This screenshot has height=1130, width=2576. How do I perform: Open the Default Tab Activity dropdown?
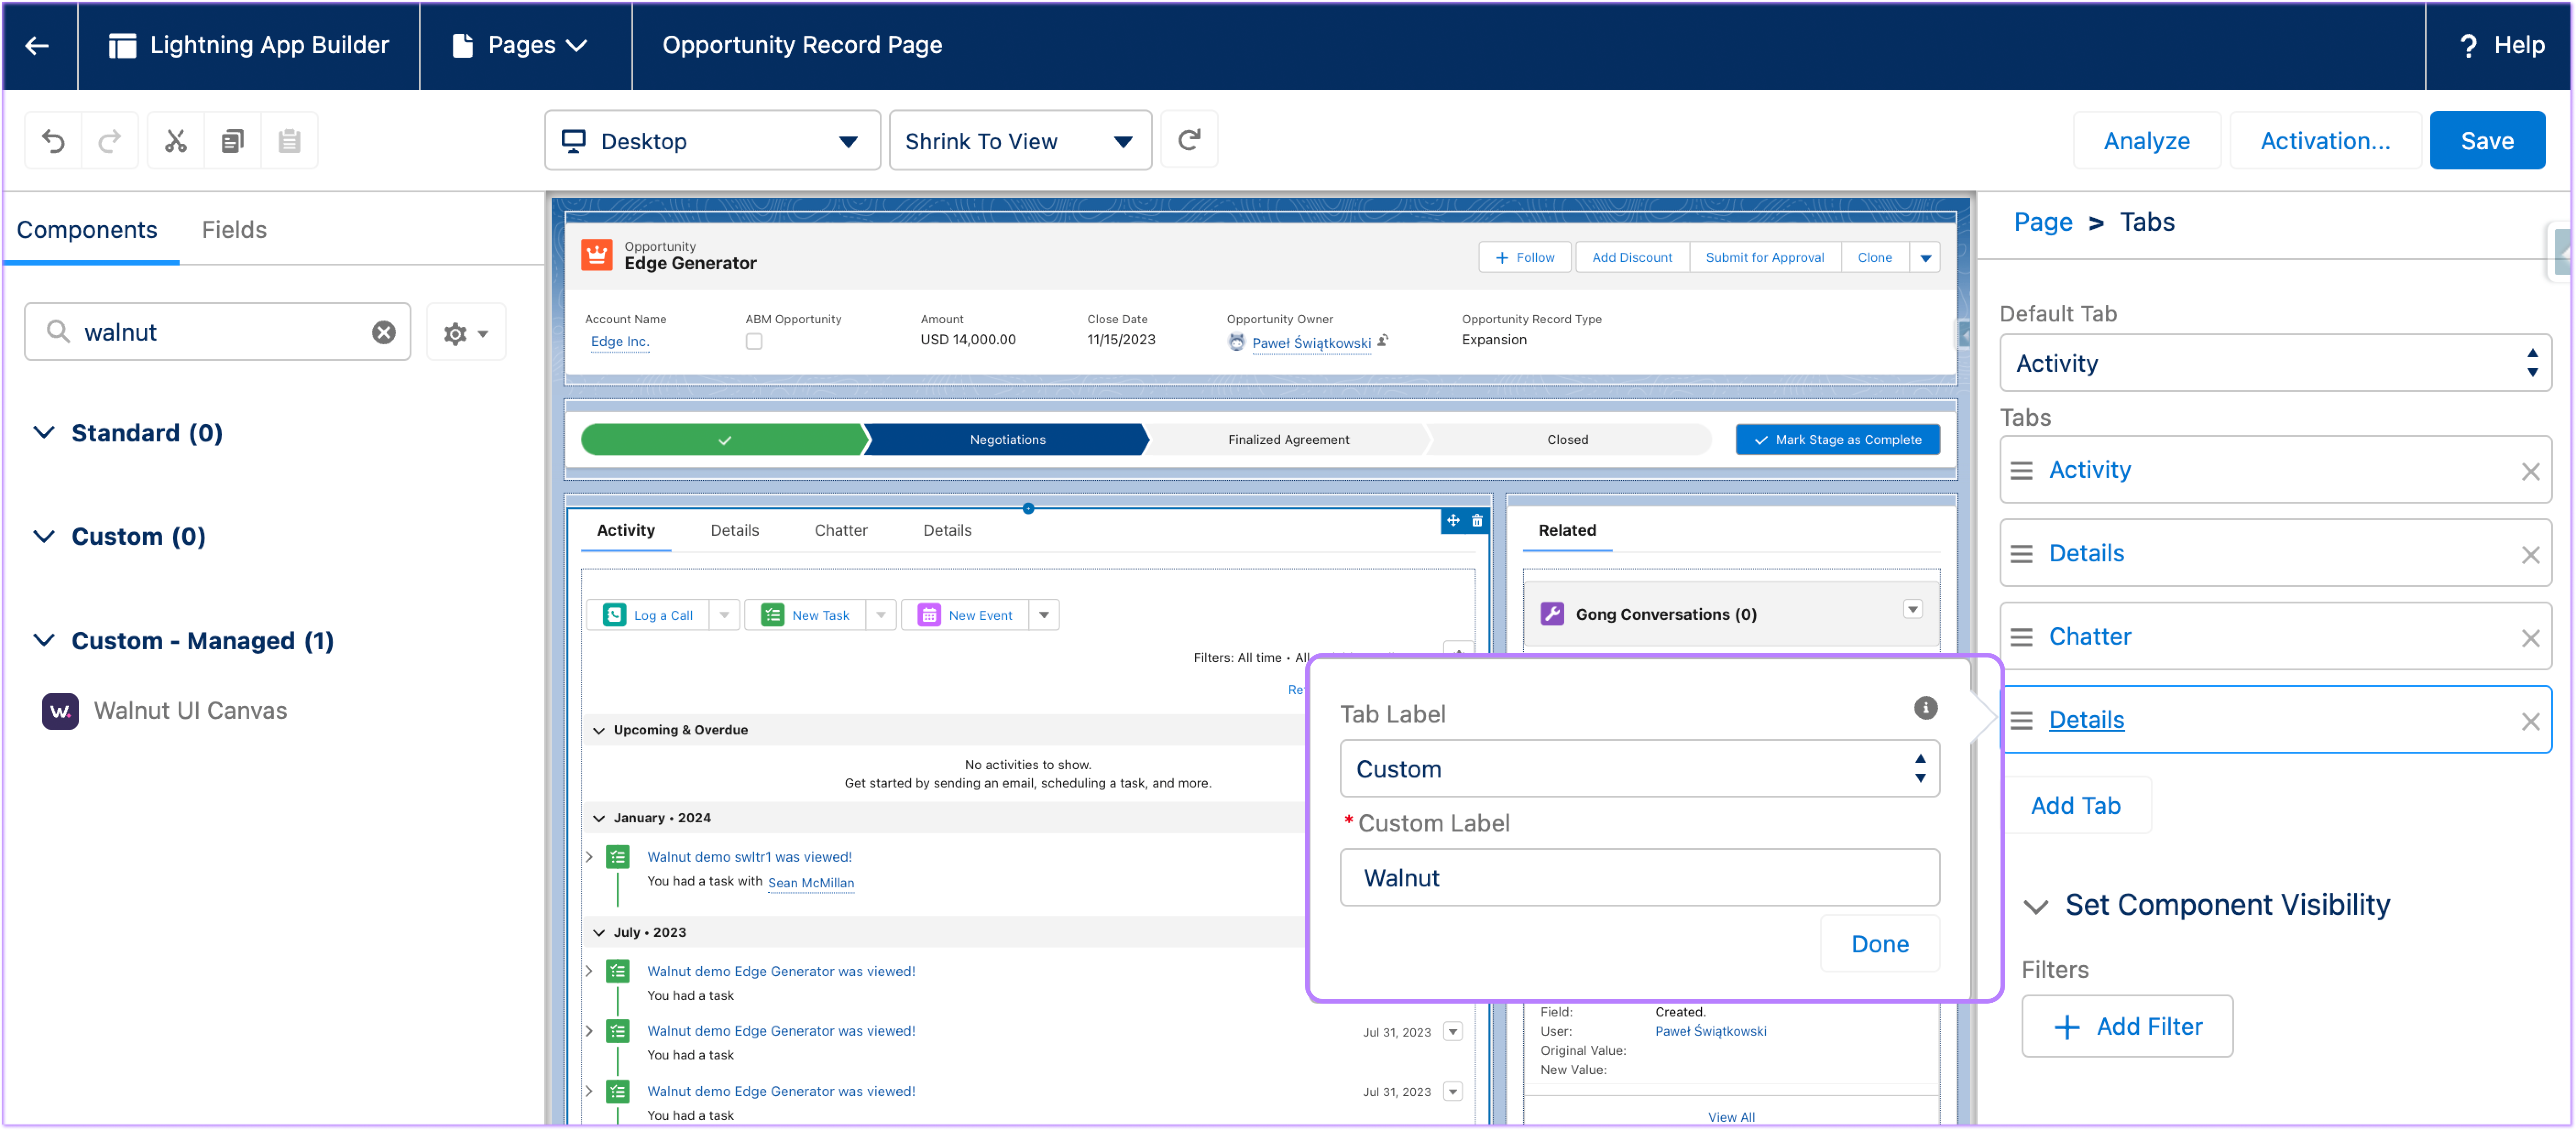2275,364
